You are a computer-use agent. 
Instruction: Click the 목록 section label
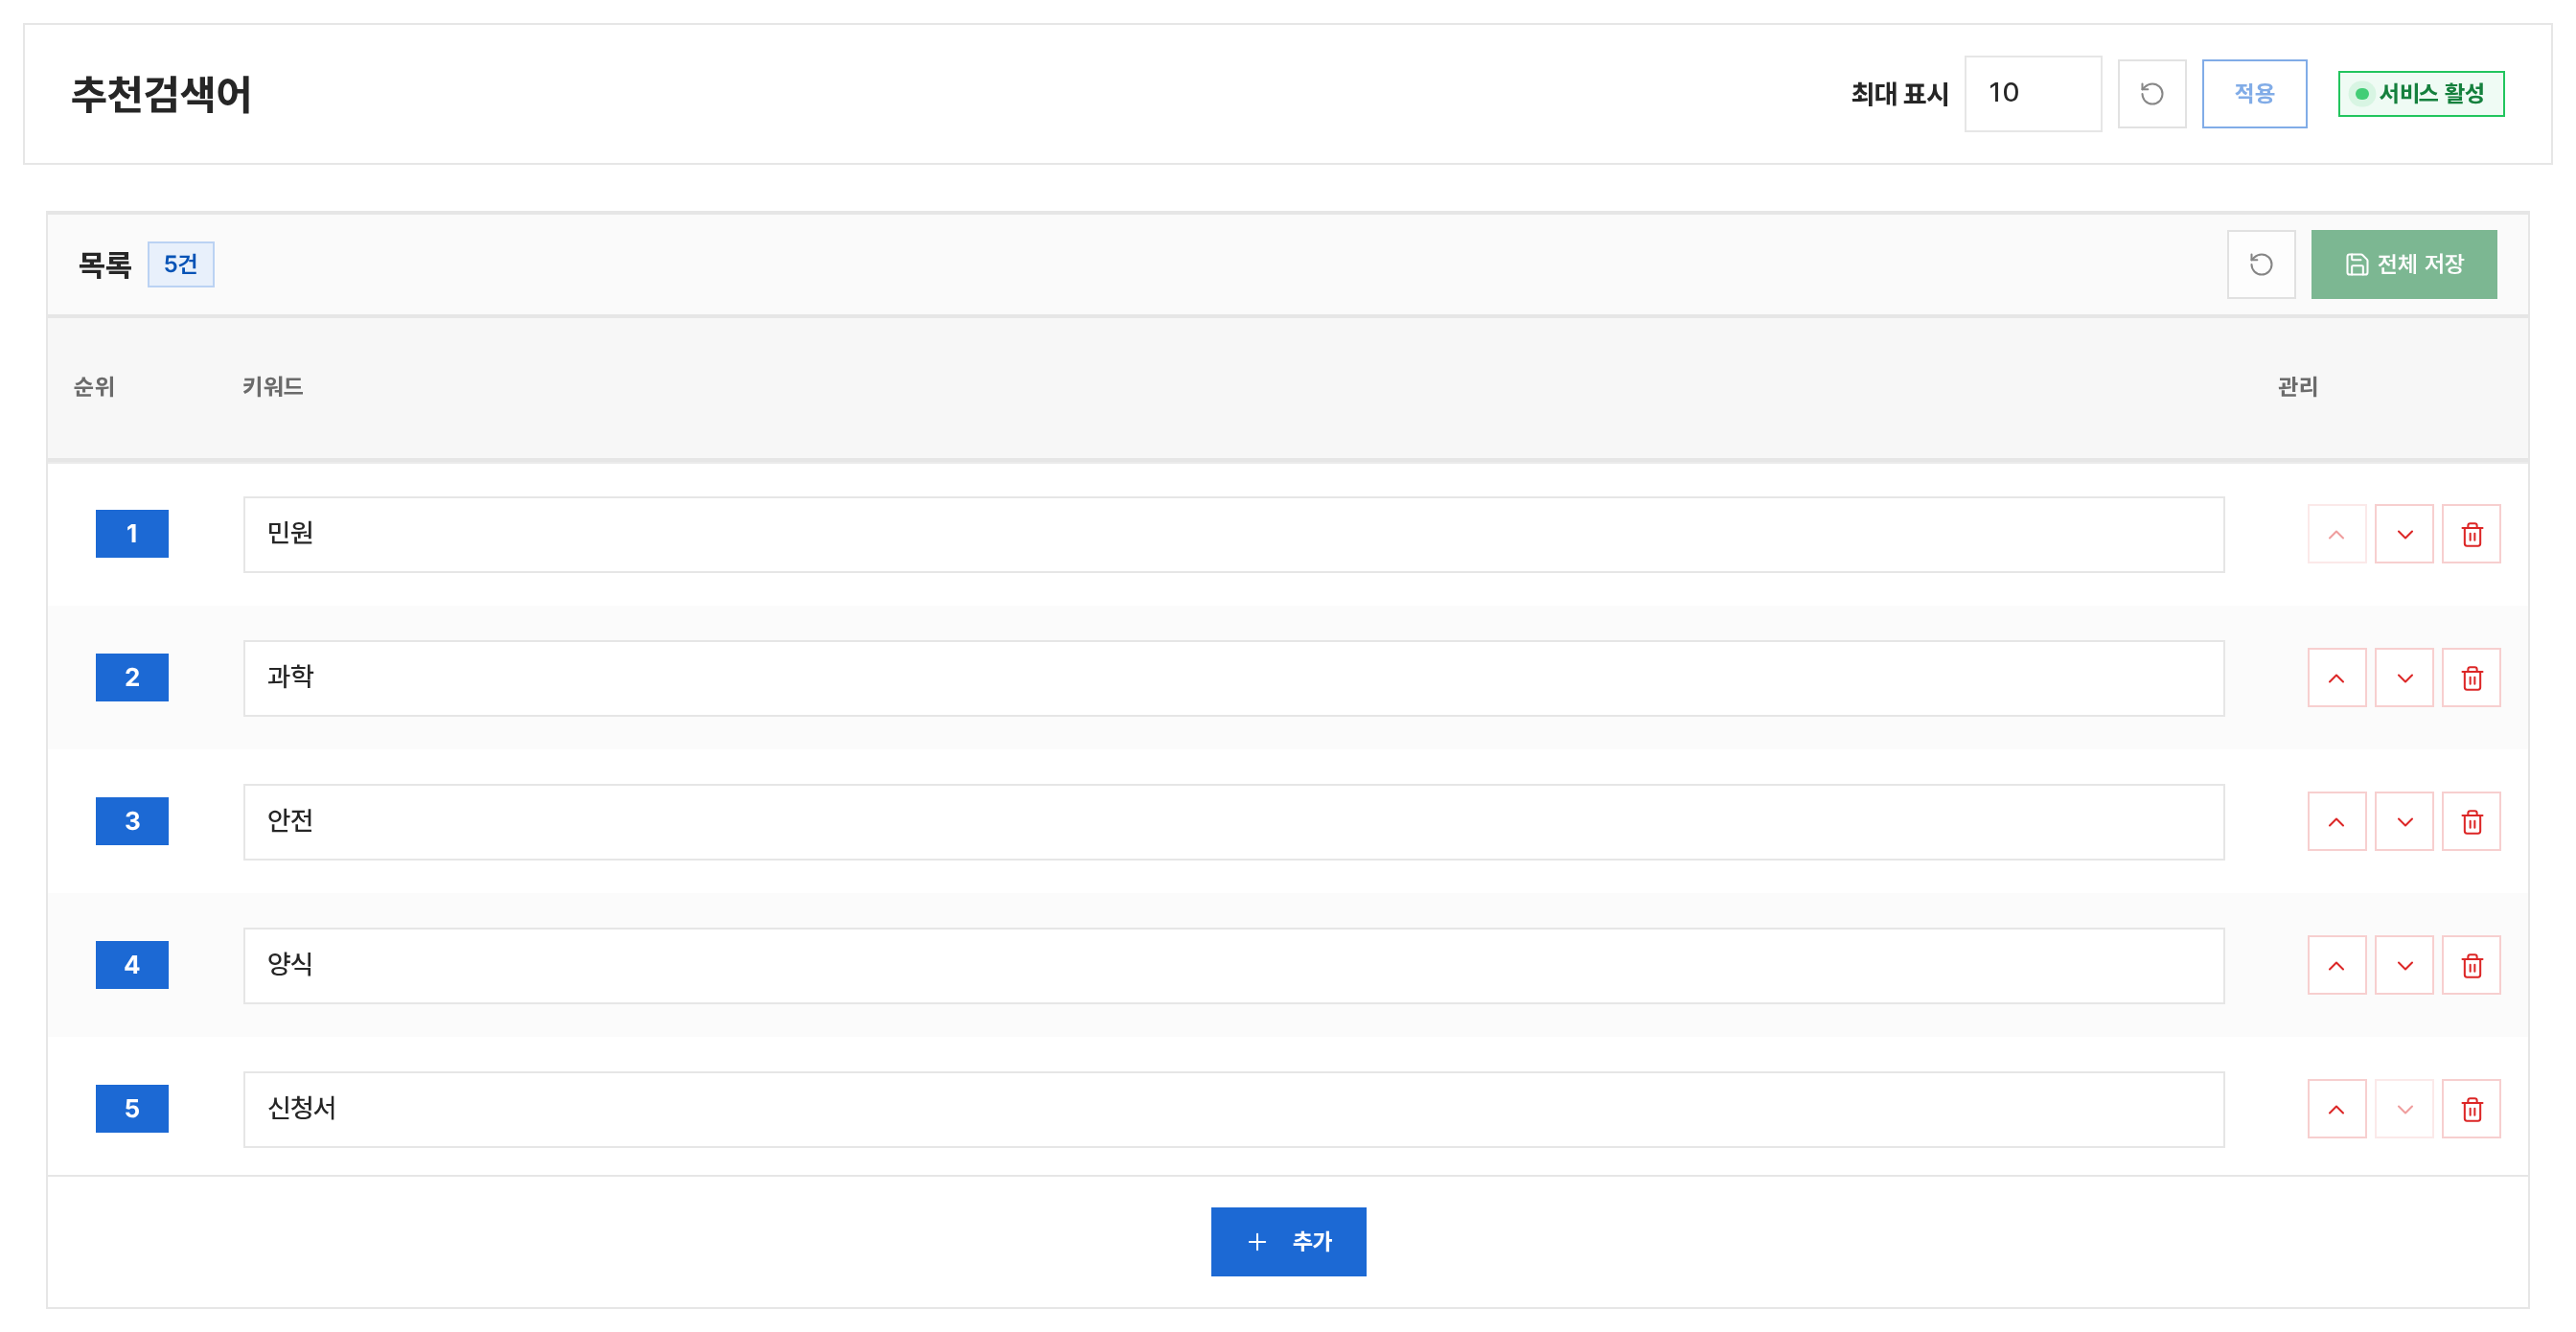105,265
